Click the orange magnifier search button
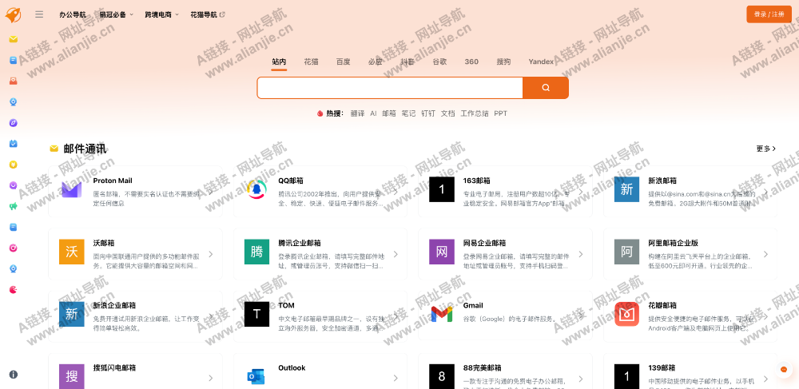The height and width of the screenshot is (389, 799). [x=546, y=88]
